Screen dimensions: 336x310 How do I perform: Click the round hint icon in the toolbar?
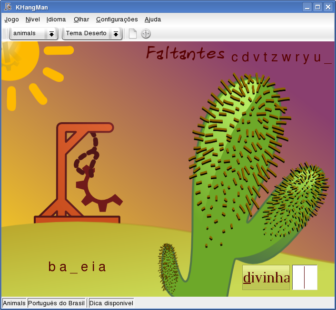point(146,34)
